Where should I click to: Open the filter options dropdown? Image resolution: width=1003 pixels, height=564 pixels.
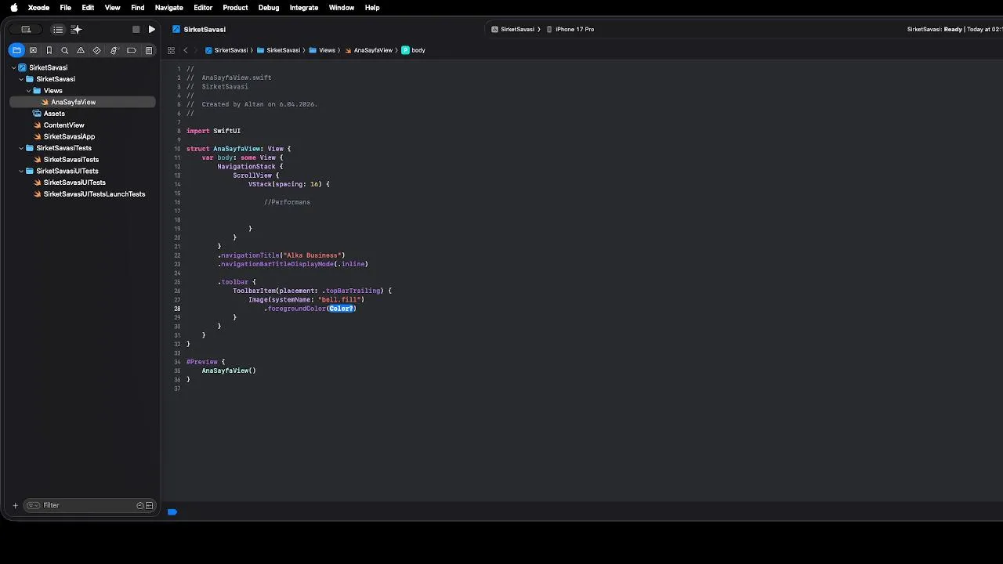tap(33, 505)
